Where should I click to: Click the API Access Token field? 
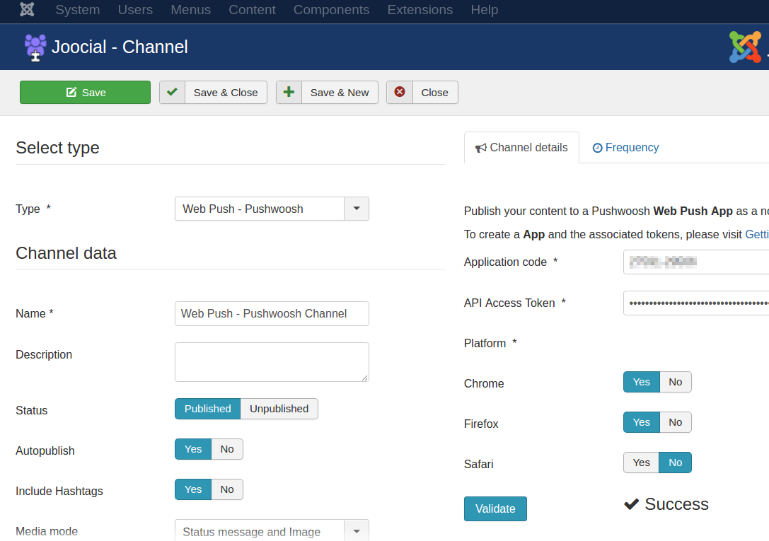point(696,303)
